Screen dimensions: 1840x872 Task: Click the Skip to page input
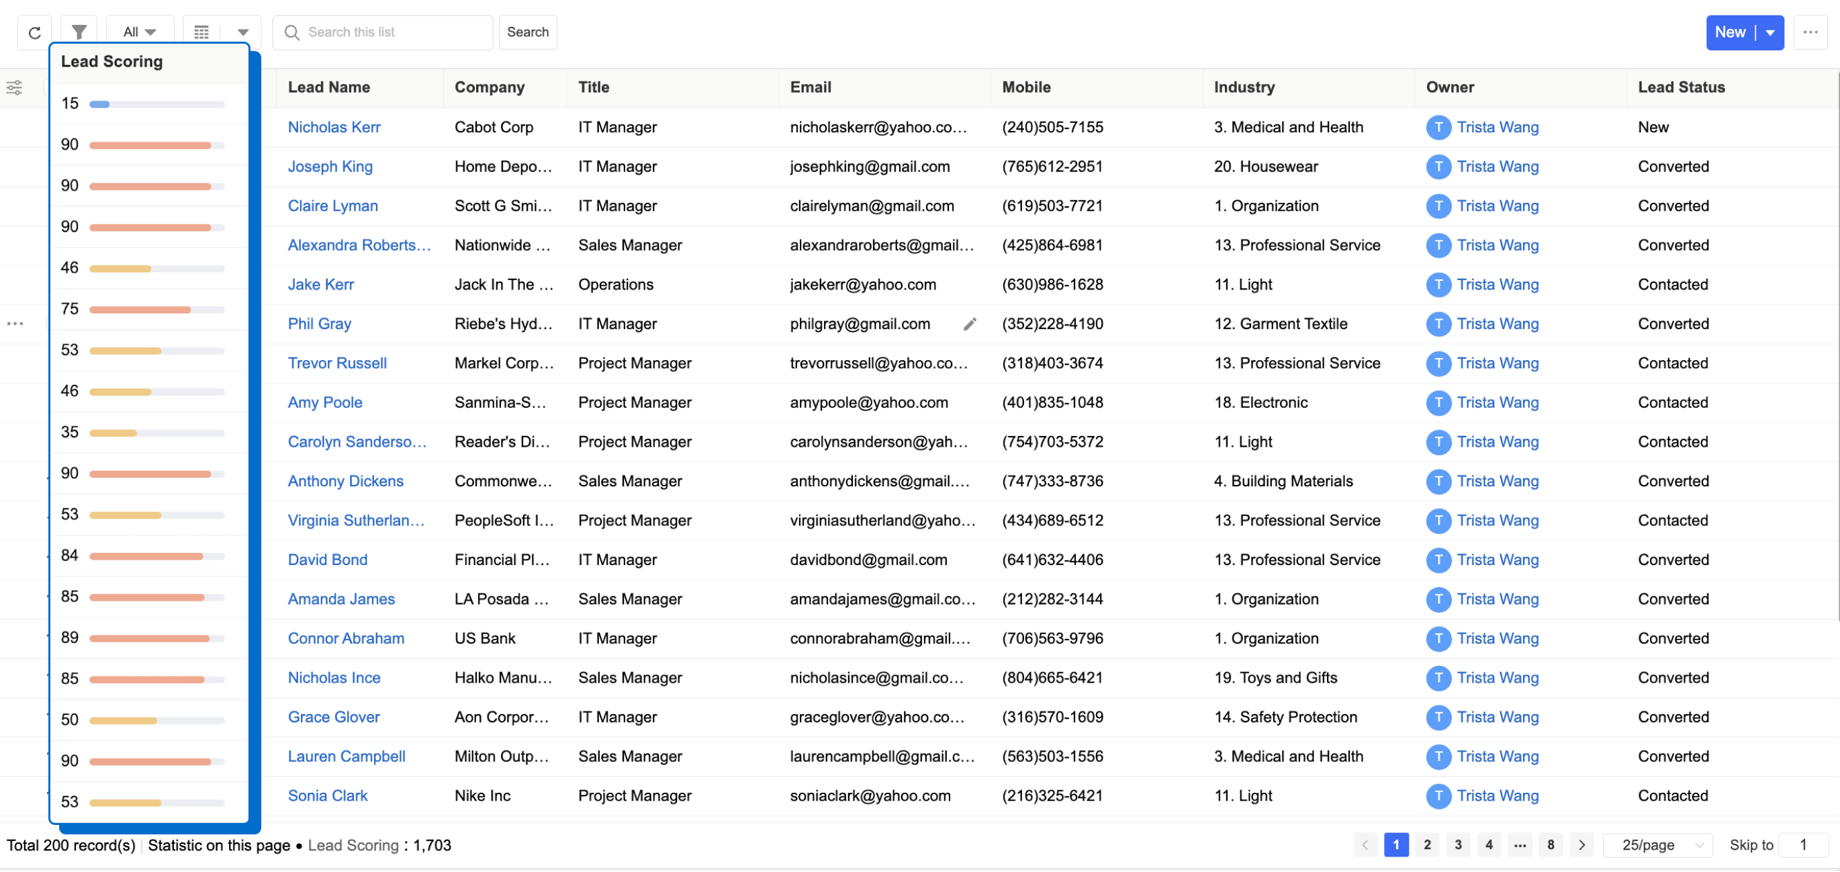1802,846
